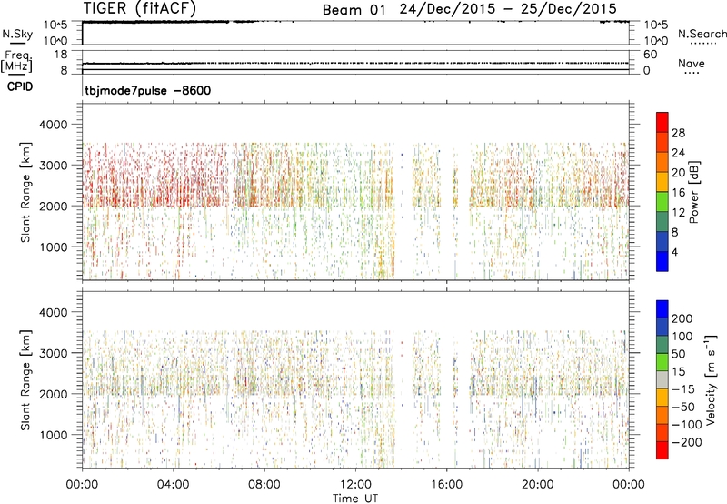727x504 pixels.
Task: Click the N.Search legend label
Action: [702, 34]
